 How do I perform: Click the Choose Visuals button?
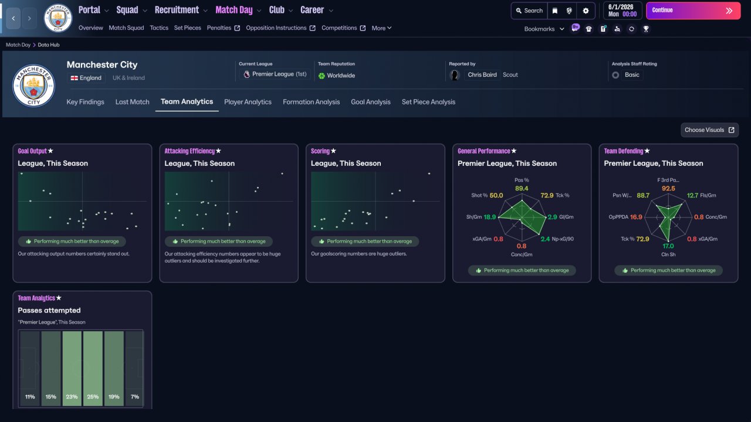coord(709,130)
